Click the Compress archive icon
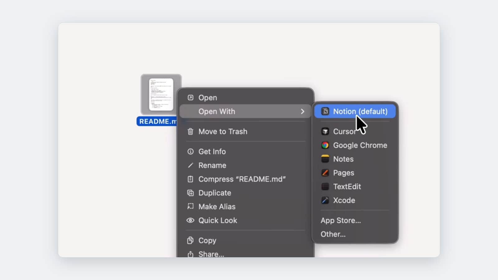This screenshot has height=280, width=498. click(x=190, y=179)
